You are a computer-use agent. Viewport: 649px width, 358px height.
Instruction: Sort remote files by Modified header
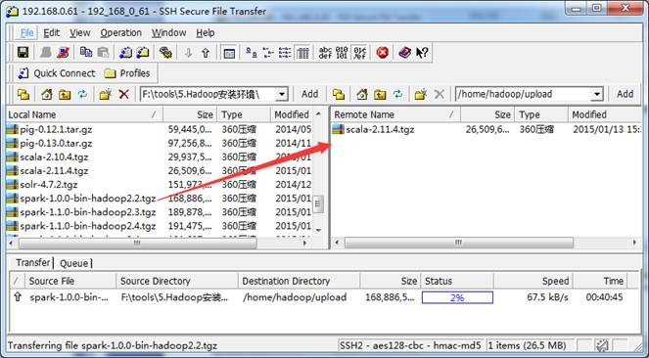point(605,114)
